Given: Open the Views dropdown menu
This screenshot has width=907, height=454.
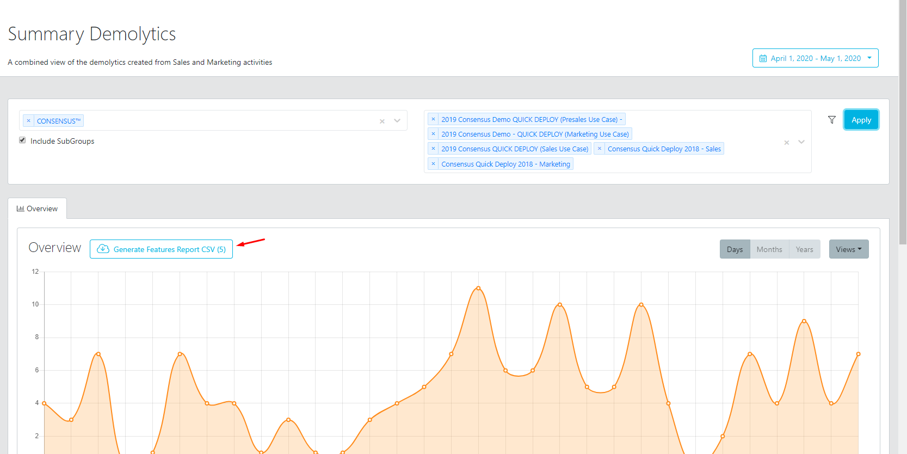Looking at the screenshot, I should coord(849,249).
